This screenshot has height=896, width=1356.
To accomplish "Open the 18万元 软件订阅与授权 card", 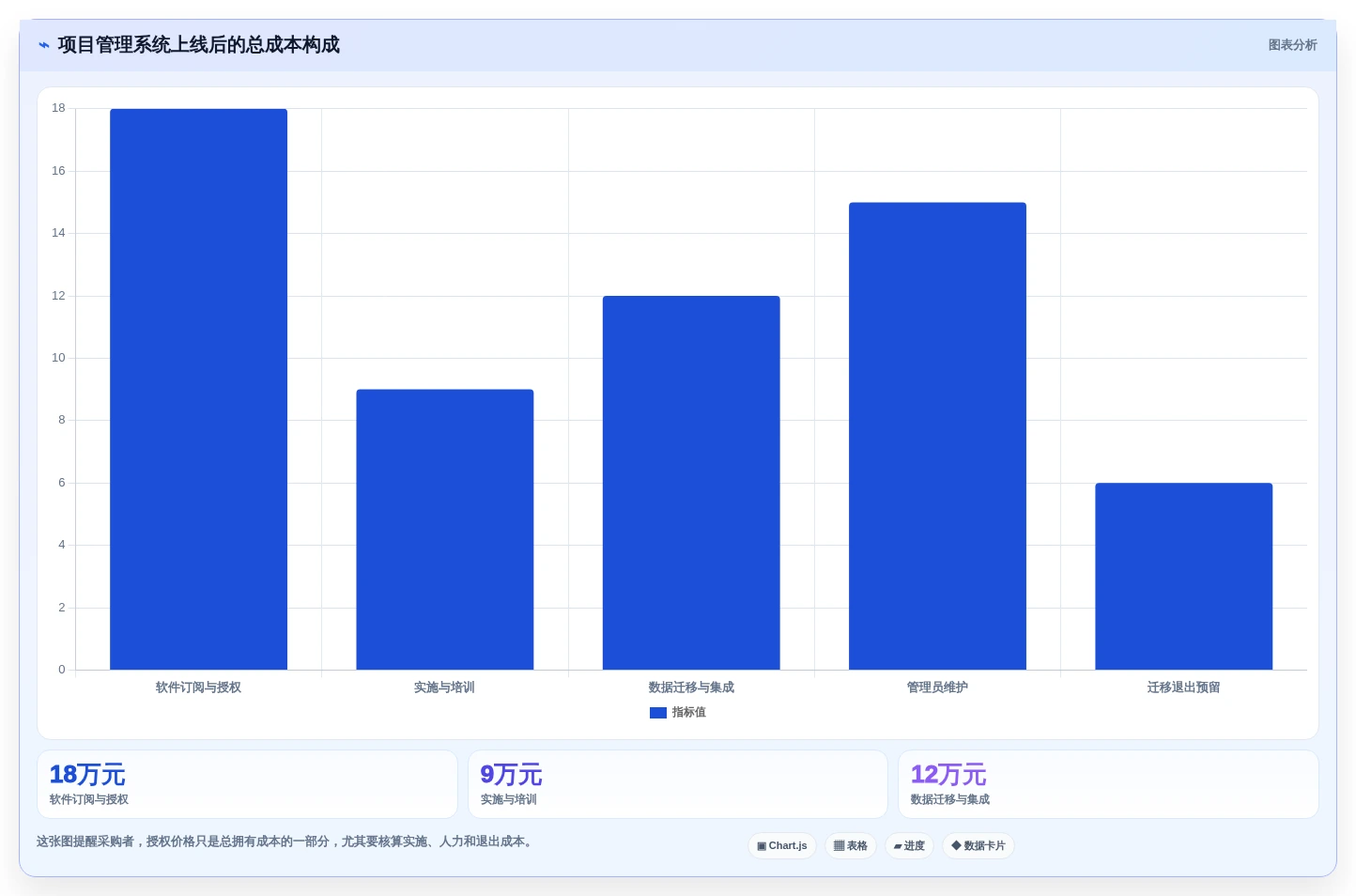I will click(247, 784).
